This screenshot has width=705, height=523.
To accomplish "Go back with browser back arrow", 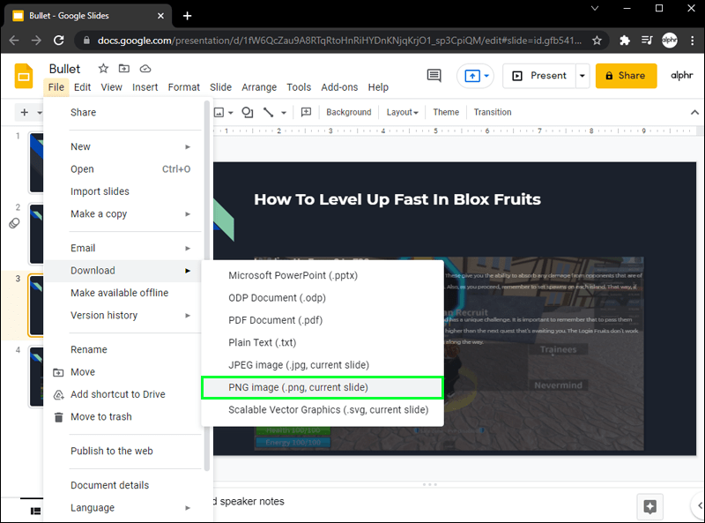I will pos(14,41).
